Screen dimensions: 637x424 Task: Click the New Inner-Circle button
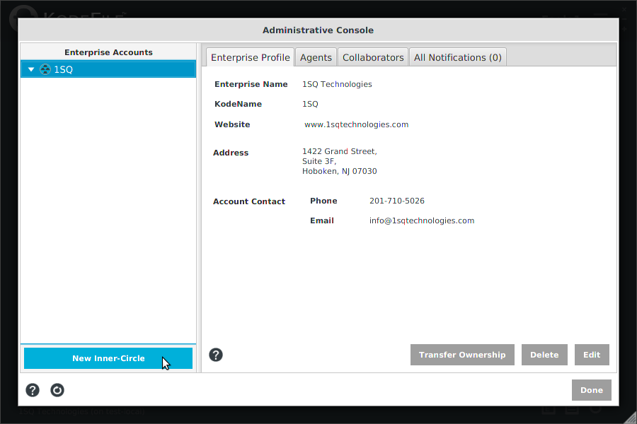[108, 358]
